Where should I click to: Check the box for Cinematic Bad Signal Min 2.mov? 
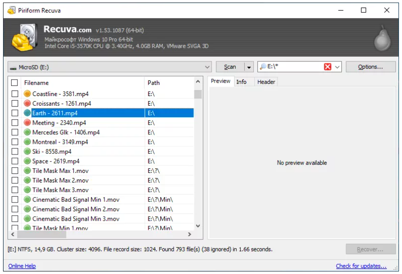[15, 209]
